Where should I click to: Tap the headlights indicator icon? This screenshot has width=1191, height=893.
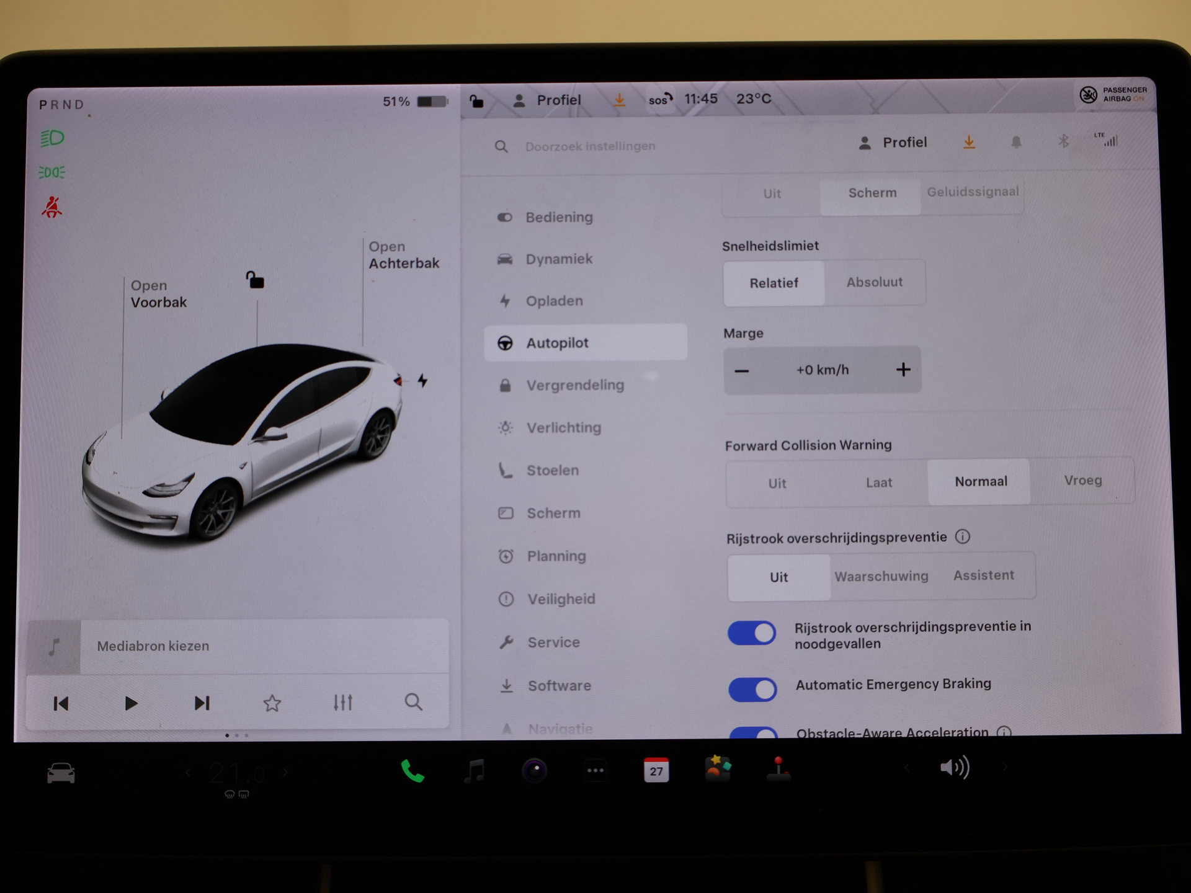tap(53, 138)
